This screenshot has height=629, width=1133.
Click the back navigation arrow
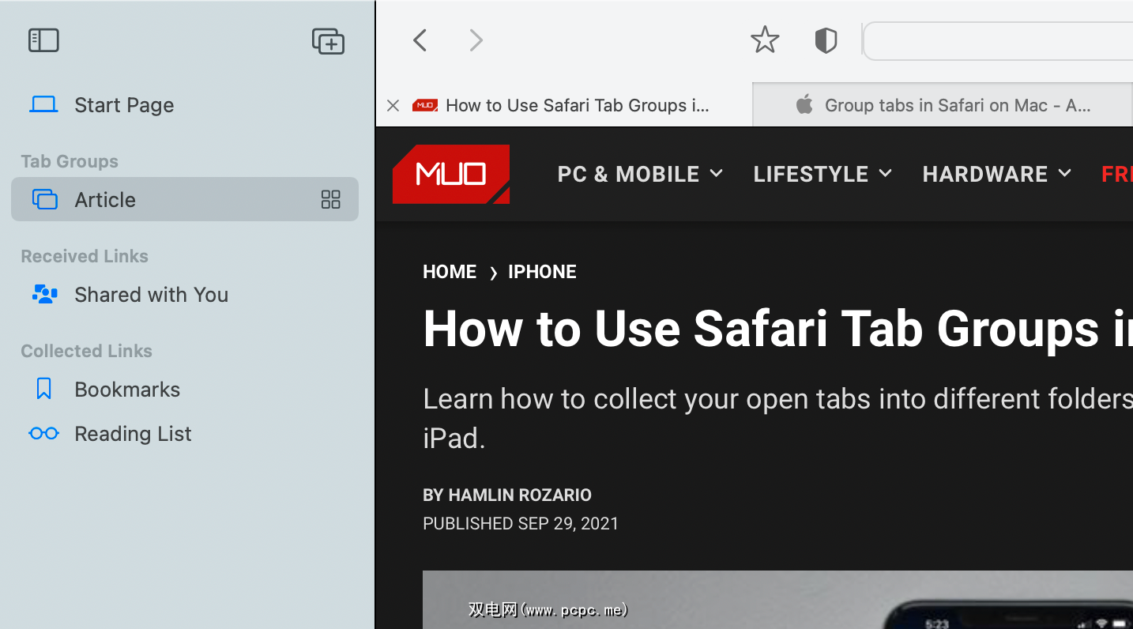[x=420, y=40]
